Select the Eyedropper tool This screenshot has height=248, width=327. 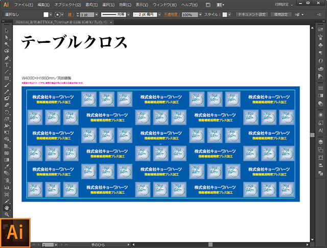(x=7, y=166)
